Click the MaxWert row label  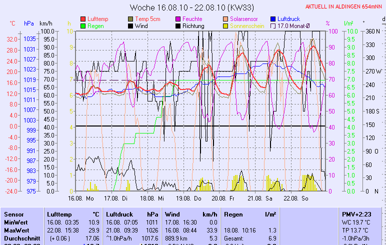(15, 230)
